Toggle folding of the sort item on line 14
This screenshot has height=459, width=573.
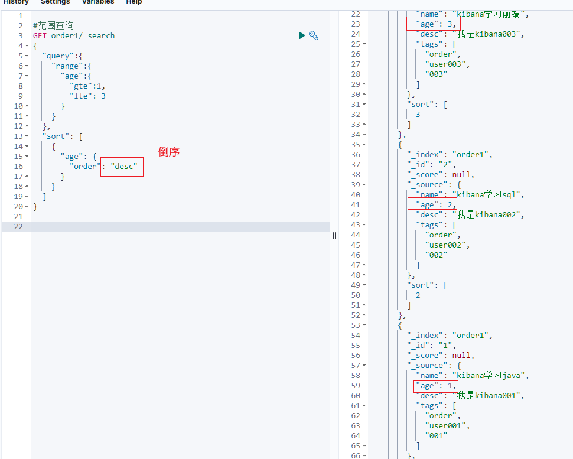pos(26,146)
